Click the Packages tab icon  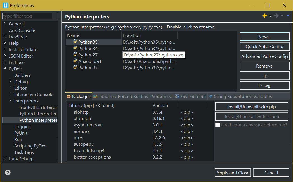(x=69, y=96)
